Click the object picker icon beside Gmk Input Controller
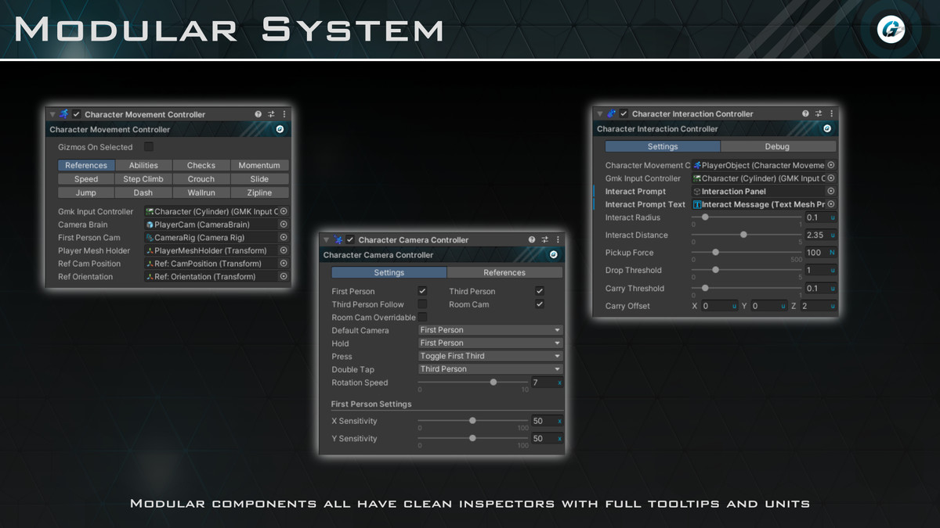Screen dimensions: 940x528 [284, 211]
